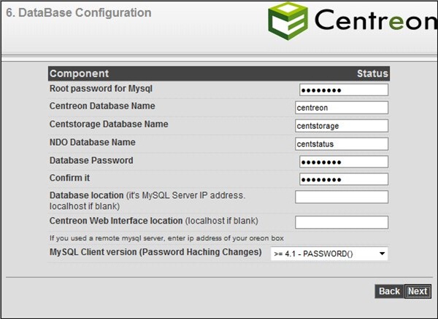Click the 'Confirm it' label
The height and width of the screenshot is (319, 438).
(69, 178)
